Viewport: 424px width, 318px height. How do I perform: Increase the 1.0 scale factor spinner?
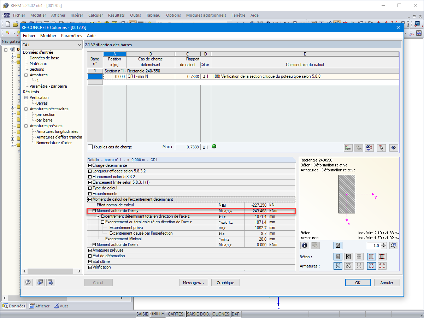(384, 243)
